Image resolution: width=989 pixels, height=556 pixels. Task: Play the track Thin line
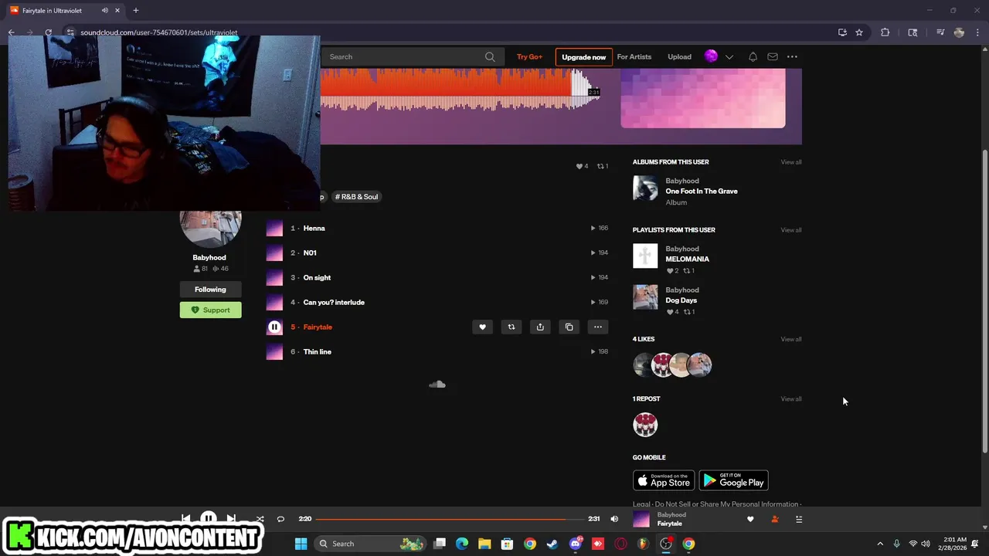tap(317, 351)
